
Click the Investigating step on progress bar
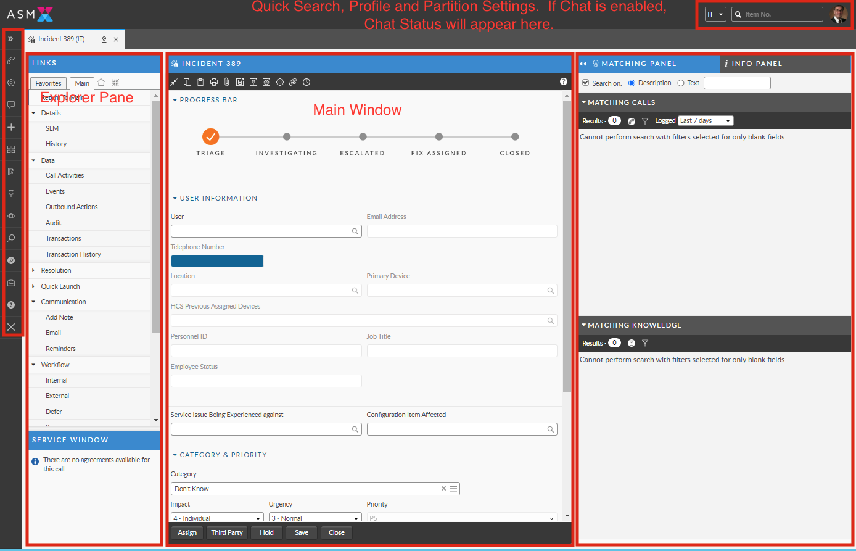click(287, 137)
